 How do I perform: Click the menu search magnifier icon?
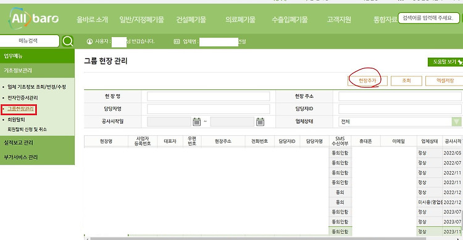[x=68, y=41]
